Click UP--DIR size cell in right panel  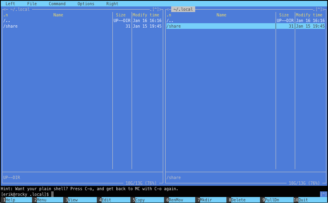[285, 20]
